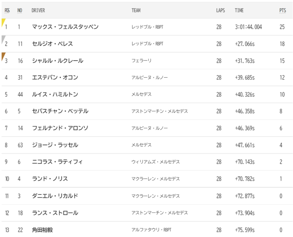Image resolution: width=293 pixels, height=237 pixels.
Task: Click the TIME column header
Action: pos(239,11)
